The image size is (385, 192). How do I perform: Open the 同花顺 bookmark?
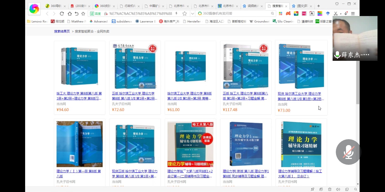pyautogui.click(x=57, y=21)
